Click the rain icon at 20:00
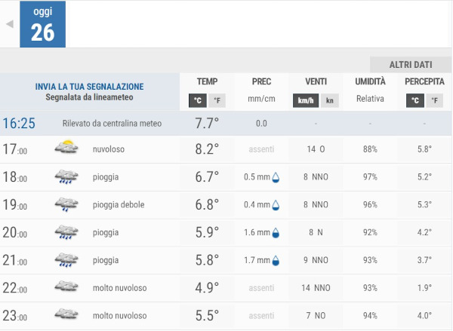 click(x=66, y=233)
